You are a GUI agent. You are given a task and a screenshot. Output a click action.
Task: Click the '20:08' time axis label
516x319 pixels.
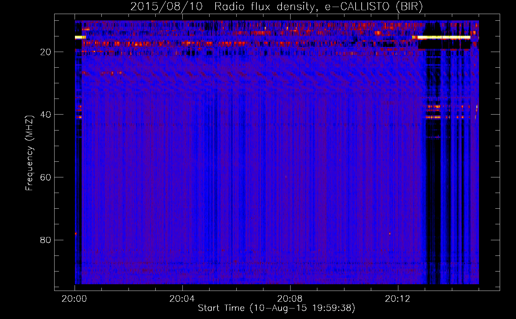(x=290, y=299)
